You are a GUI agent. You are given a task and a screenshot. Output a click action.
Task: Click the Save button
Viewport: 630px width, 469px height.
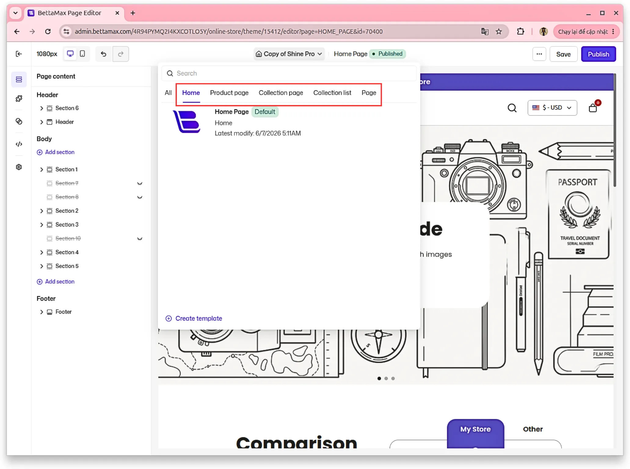[x=563, y=54]
